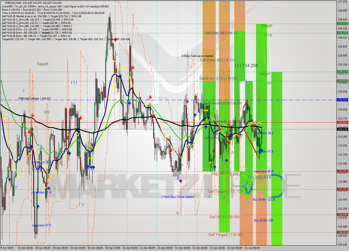Screen dimensions: 349x251
Task: Click the 130.140 price scale value
Action: coord(342,244)
